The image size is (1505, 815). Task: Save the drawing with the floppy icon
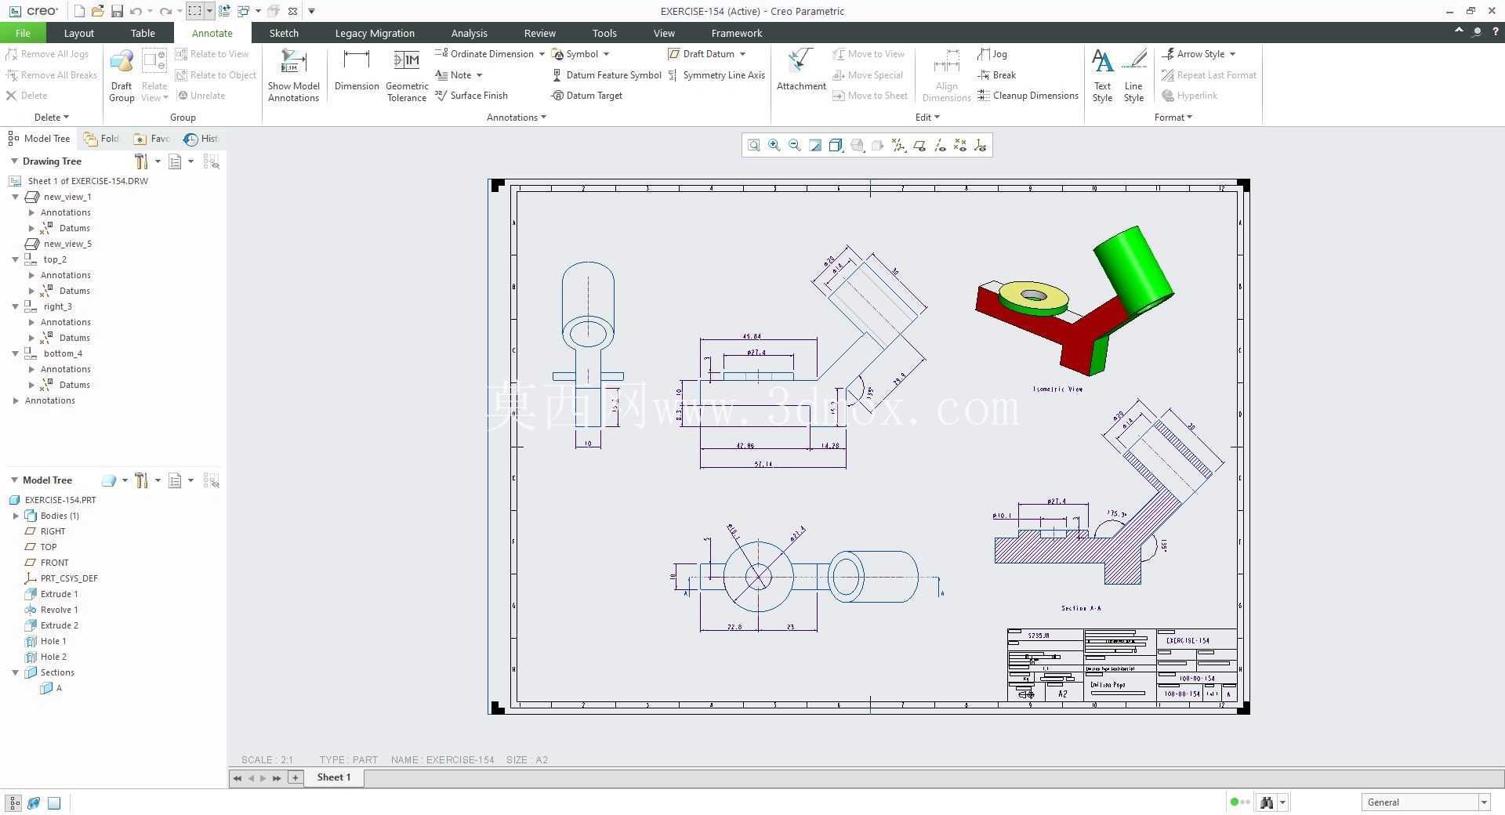tap(117, 11)
